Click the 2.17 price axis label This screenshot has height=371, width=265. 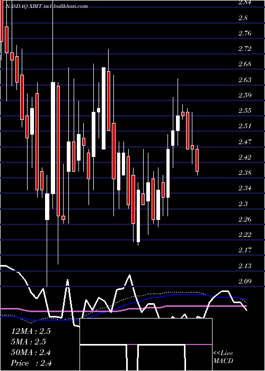[x=245, y=250]
